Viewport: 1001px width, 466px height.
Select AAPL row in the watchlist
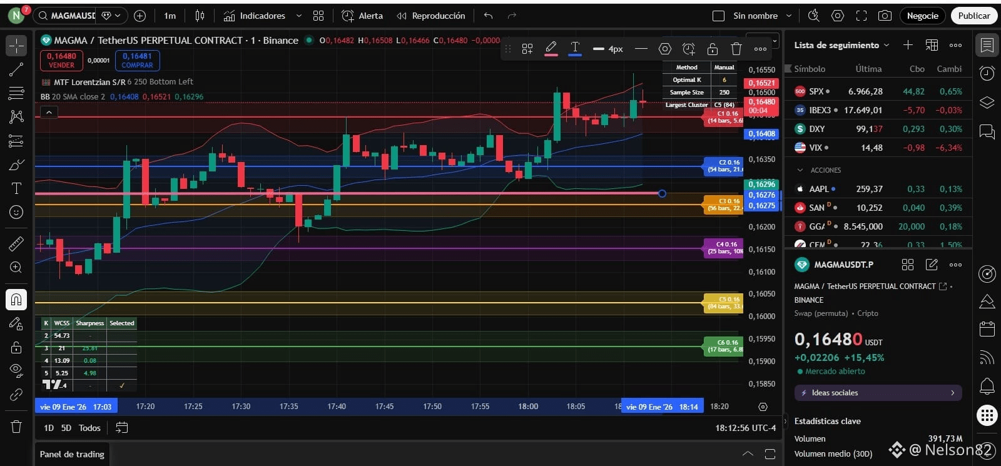(x=878, y=189)
